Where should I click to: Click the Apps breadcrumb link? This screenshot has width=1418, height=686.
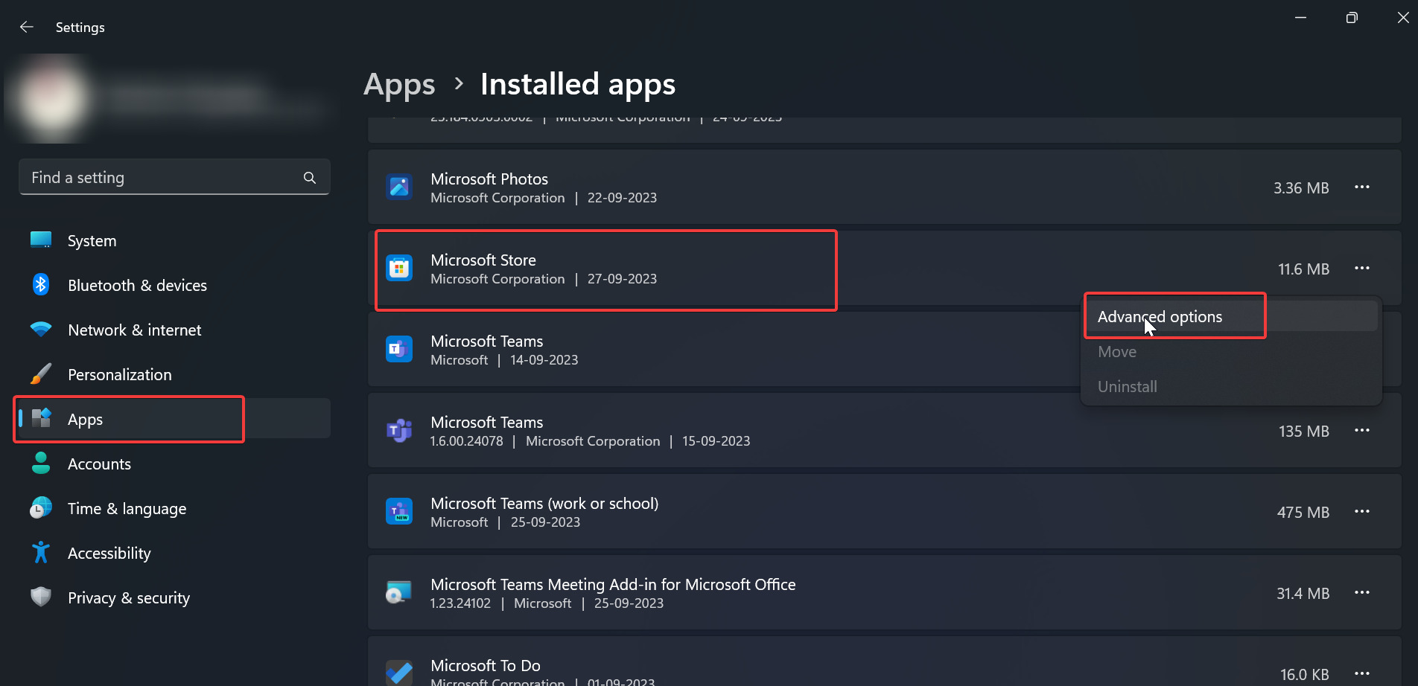tap(399, 85)
